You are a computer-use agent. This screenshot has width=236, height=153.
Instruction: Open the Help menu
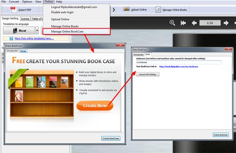tap(59, 2)
